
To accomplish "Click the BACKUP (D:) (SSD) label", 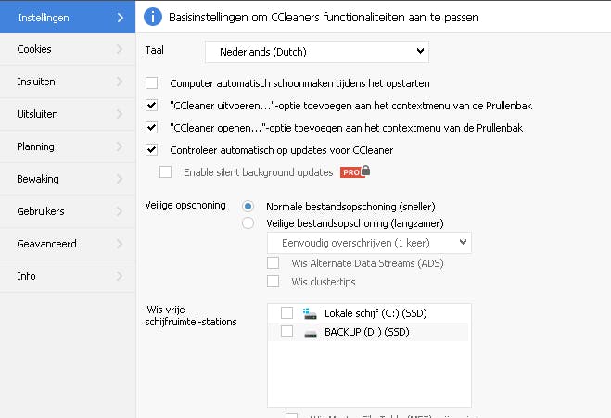I will tap(367, 332).
